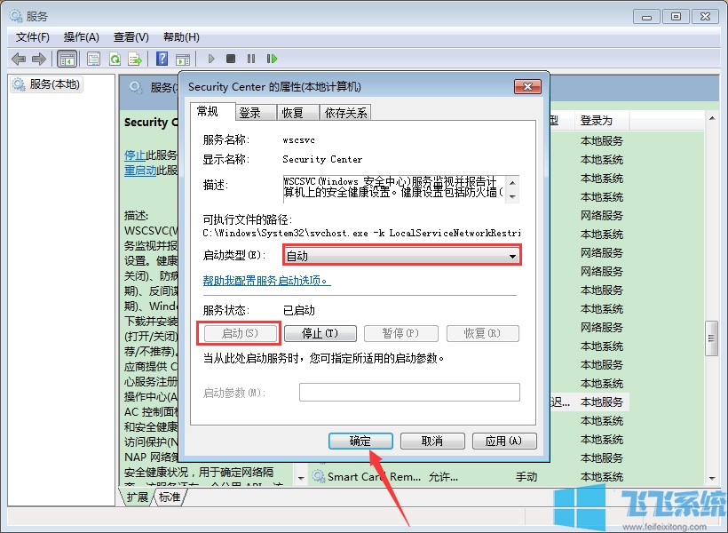
Task: Collapse the horizontal scrollbar by clicking its arrow
Action: pos(303,476)
